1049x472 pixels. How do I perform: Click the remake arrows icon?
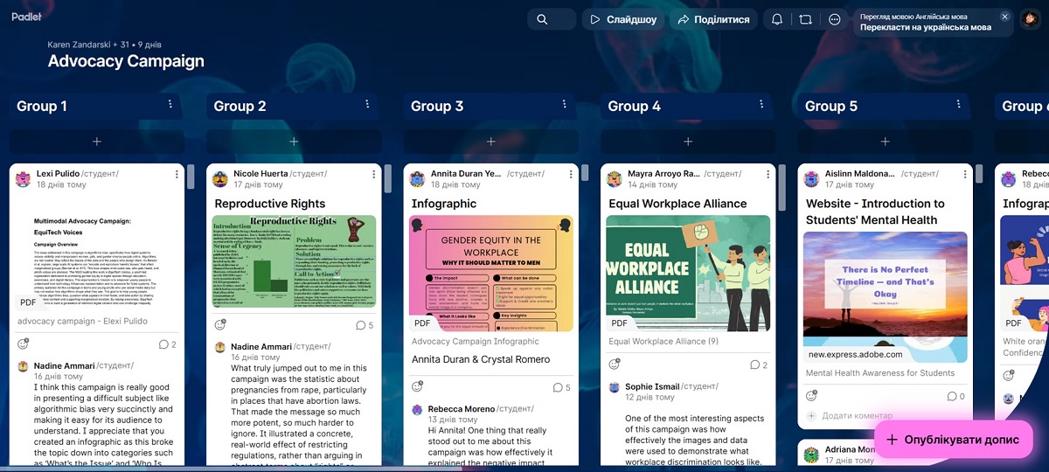click(x=806, y=19)
